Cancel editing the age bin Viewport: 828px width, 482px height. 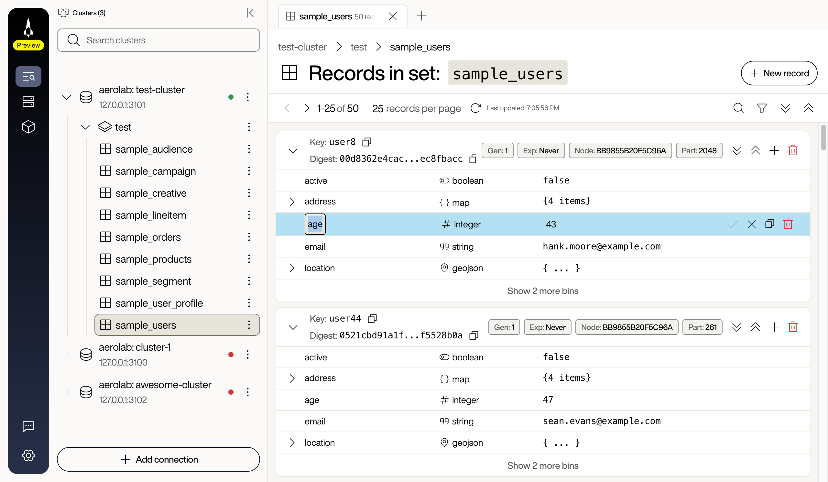pos(751,224)
